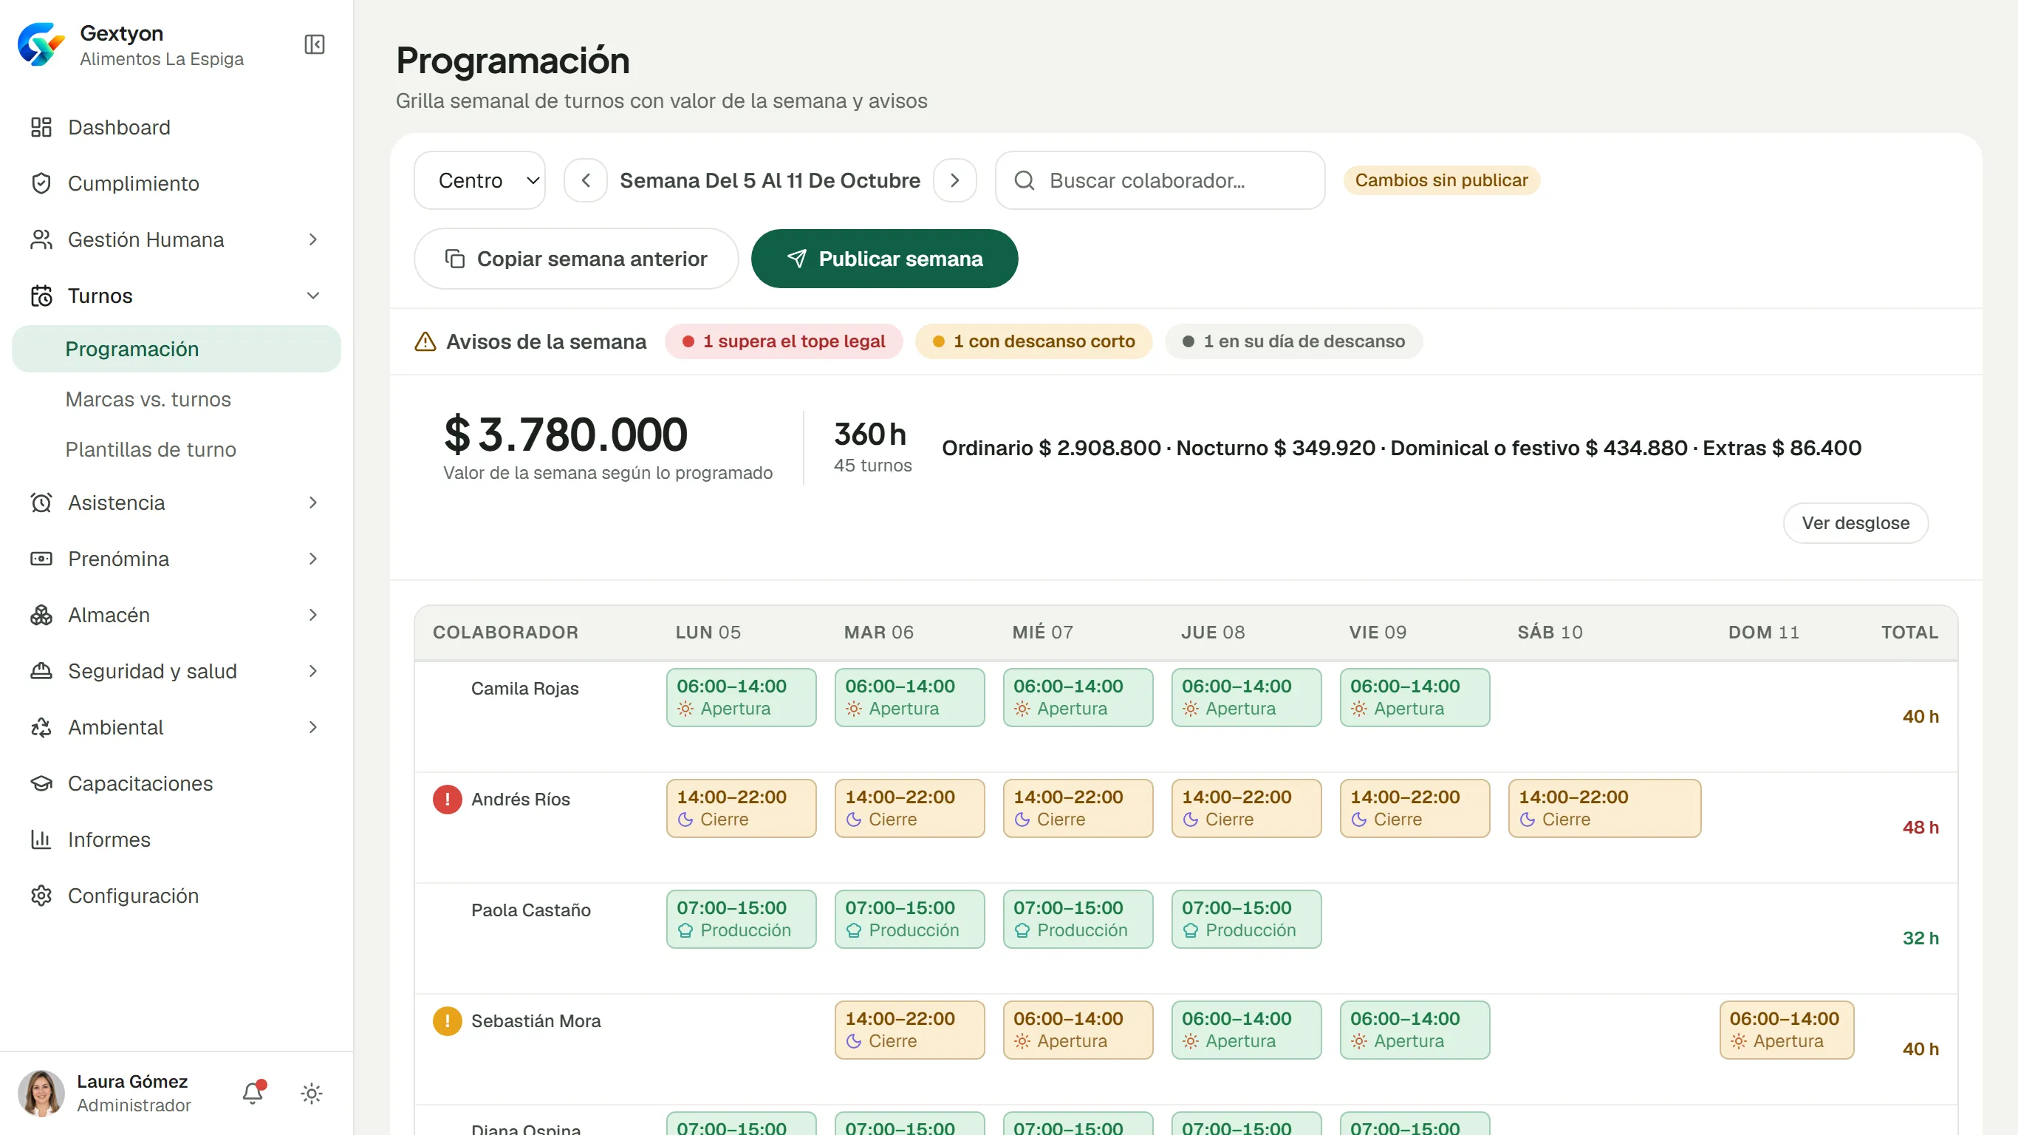The image size is (2018, 1135).
Task: Click the Buscar colaborador search field
Action: (1160, 180)
